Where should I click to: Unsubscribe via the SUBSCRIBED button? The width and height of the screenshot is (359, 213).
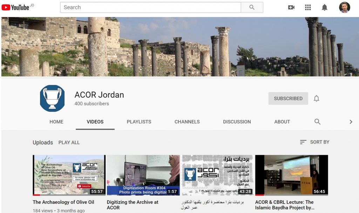coord(288,98)
